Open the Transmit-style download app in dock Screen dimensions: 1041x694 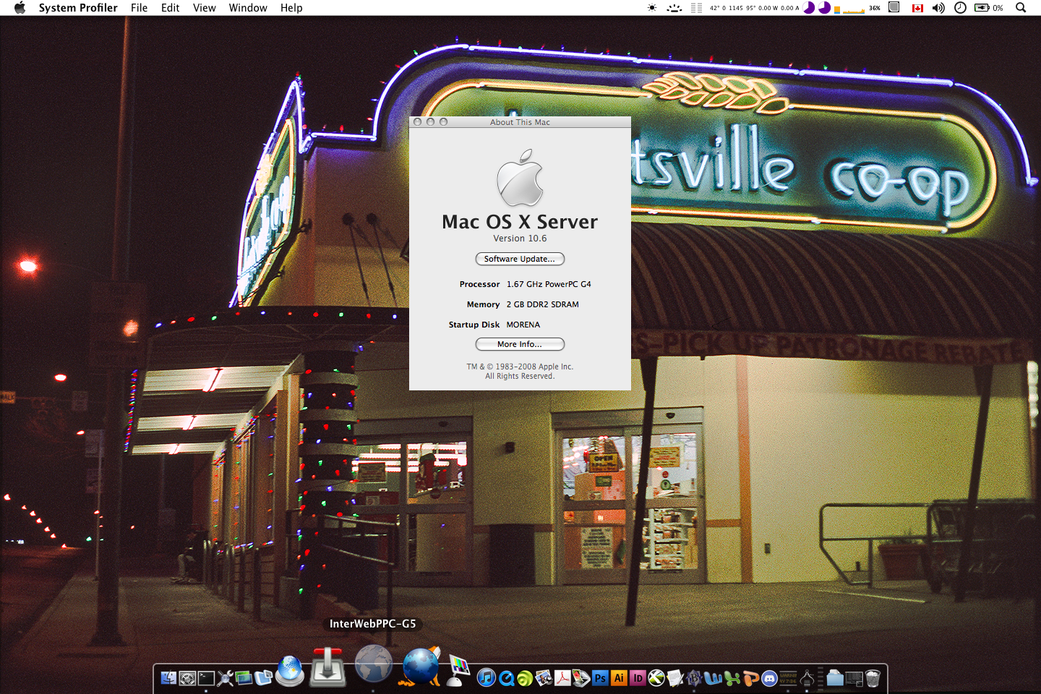tap(328, 667)
